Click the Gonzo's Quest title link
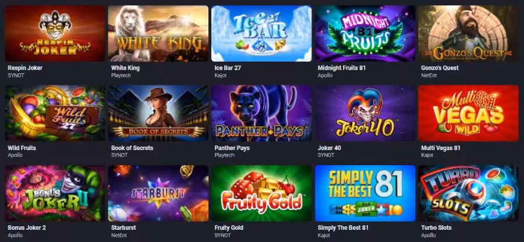The height and width of the screenshot is (242, 524). click(440, 67)
